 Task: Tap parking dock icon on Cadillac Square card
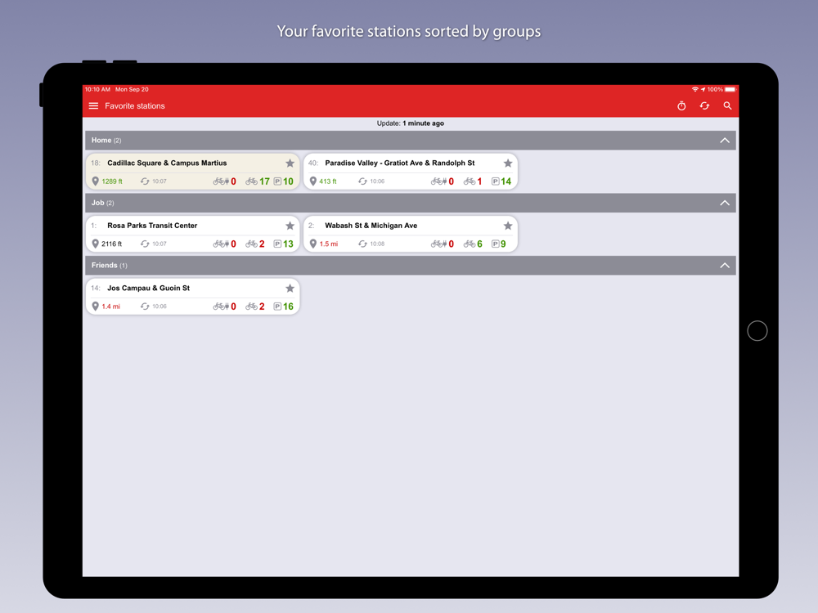(277, 181)
